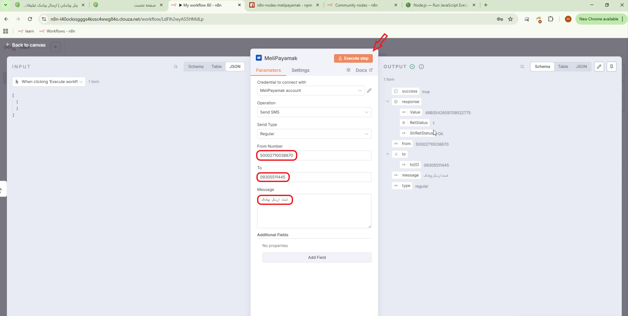Switch input view to Schema
The height and width of the screenshot is (316, 628).
click(x=196, y=67)
